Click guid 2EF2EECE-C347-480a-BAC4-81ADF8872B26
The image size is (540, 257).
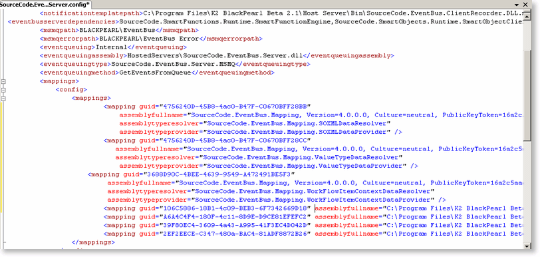pos(235,234)
